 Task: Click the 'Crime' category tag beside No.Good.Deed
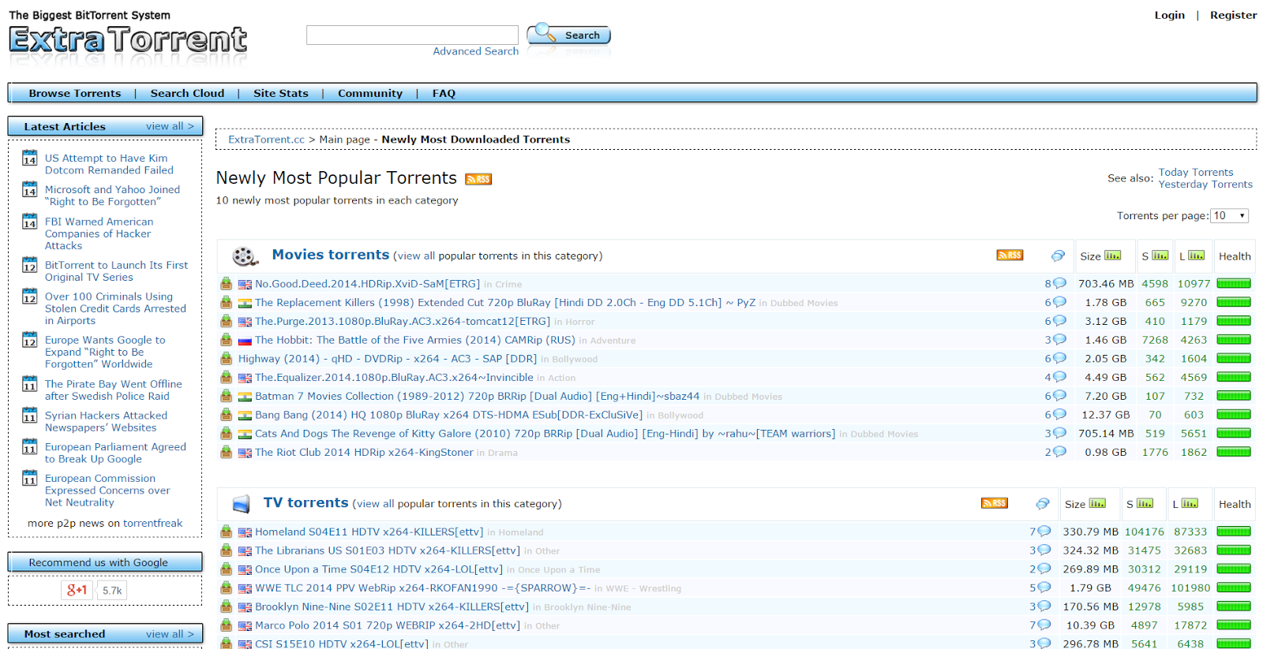(x=508, y=285)
